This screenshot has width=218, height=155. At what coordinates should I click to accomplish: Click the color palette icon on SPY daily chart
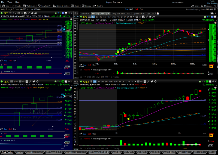pos(71,19)
